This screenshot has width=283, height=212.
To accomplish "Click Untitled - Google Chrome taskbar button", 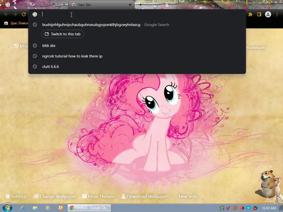I will click(89, 208).
